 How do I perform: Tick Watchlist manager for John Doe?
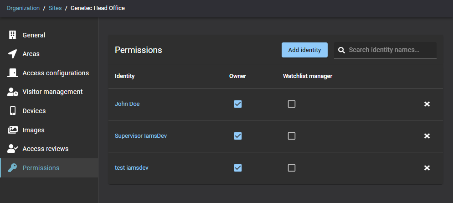pos(292,104)
